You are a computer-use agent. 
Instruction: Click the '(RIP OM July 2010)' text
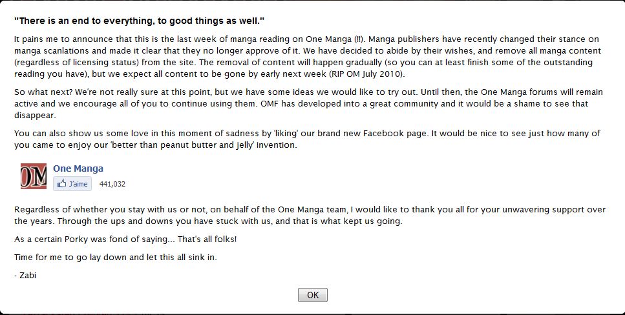click(367, 74)
